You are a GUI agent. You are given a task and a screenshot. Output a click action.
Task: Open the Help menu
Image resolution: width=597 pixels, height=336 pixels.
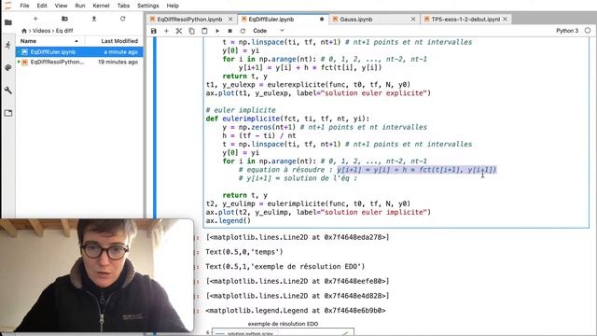click(x=173, y=6)
